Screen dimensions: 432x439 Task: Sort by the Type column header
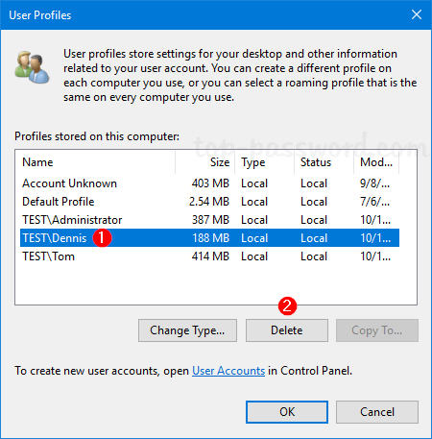pos(265,162)
